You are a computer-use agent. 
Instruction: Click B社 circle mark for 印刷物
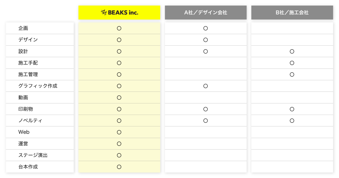292,109
